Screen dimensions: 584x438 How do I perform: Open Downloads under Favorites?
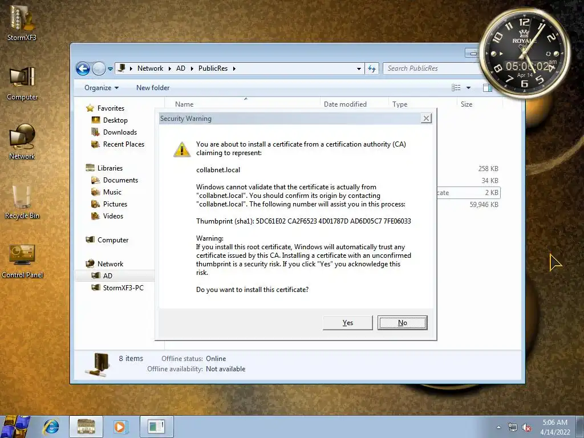click(x=120, y=132)
